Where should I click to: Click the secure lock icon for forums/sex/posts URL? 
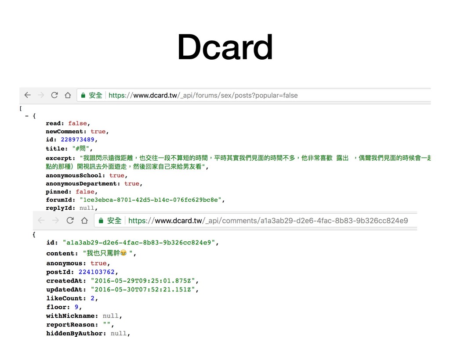coord(83,95)
